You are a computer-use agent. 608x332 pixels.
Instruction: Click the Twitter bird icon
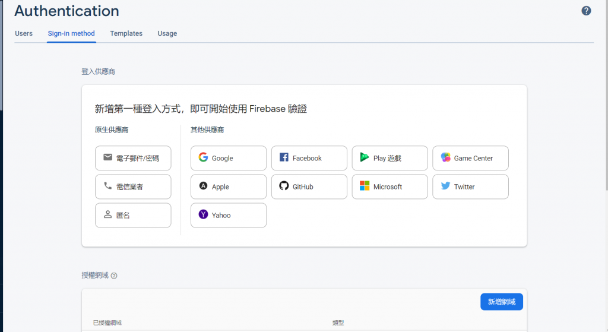point(445,186)
